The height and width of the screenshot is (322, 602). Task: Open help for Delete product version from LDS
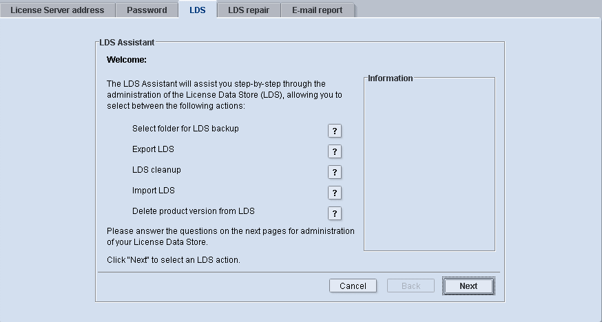[334, 213]
